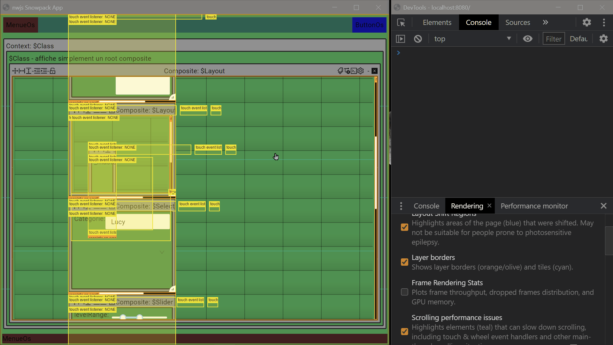Image resolution: width=613 pixels, height=345 pixels.
Task: Open DevTools settings gear in top toolbar
Action: pyautogui.click(x=586, y=22)
